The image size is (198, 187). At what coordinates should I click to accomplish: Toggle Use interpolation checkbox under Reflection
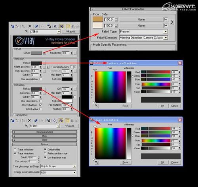point(41,79)
